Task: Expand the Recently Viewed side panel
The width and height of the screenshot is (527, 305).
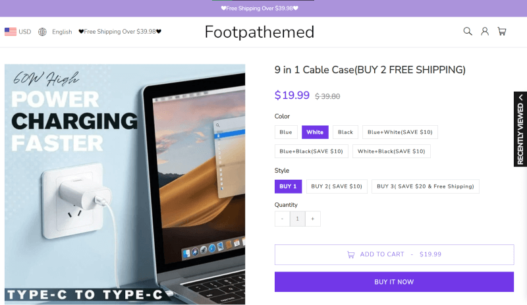Action: point(520,129)
